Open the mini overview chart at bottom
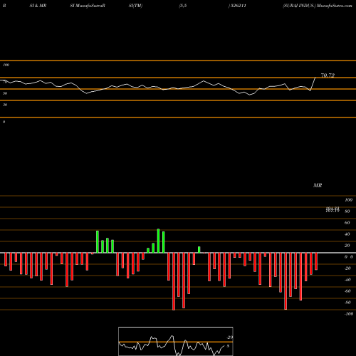Image resolution: width=356 pixels, height=356 pixels. [176, 341]
